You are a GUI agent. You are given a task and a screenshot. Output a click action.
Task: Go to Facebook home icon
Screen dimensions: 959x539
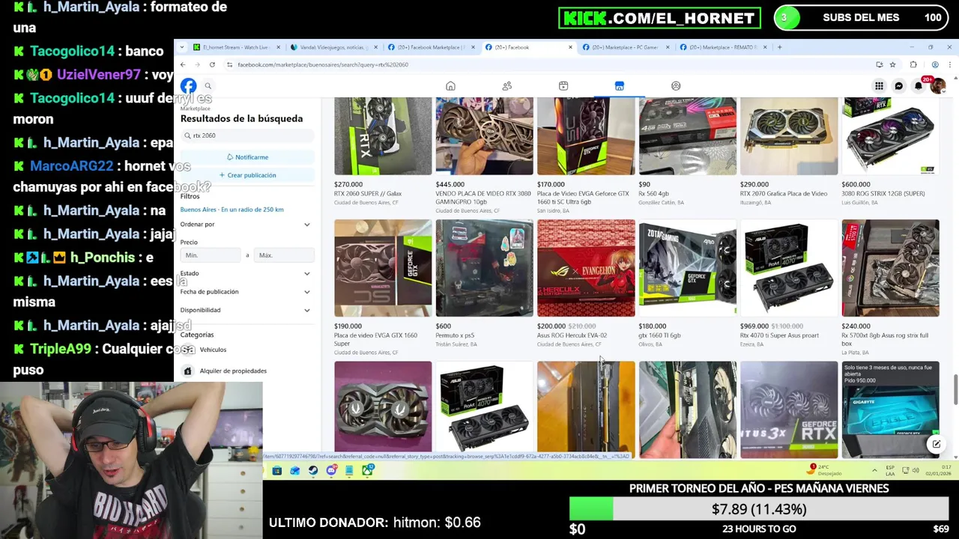[450, 86]
